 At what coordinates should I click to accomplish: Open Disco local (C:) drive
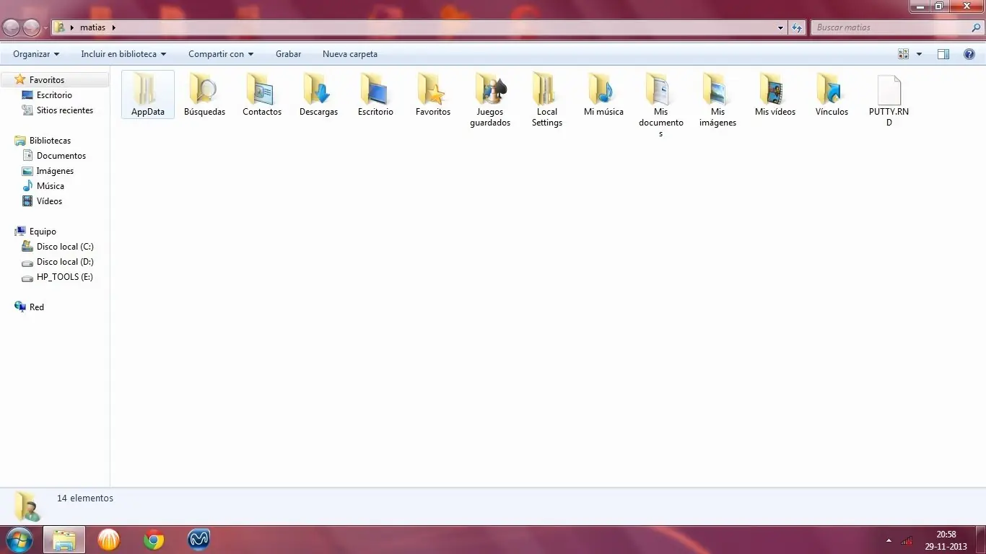(x=65, y=247)
